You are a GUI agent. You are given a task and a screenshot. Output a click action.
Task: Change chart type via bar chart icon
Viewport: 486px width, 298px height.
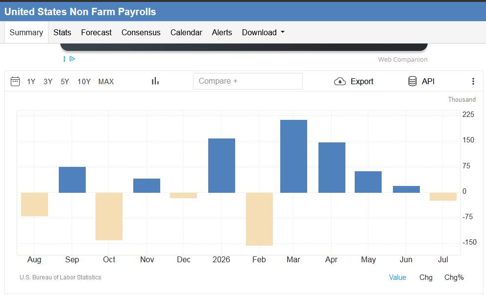[155, 81]
